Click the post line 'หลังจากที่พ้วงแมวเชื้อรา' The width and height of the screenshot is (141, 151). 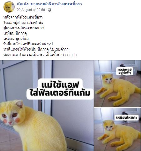point(23,17)
